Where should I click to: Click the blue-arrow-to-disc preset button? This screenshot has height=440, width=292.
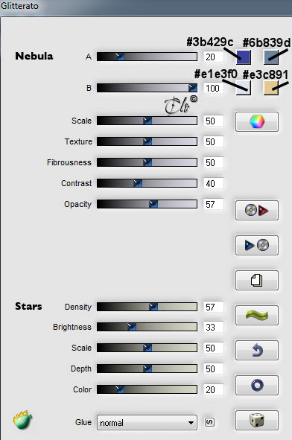click(257, 245)
